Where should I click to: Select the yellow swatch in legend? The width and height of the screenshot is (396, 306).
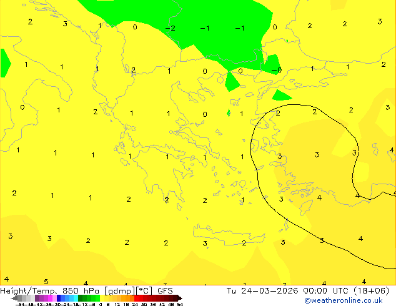click(102, 299)
